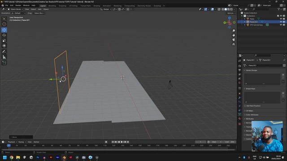The image size is (287, 161).
Task: Open the Render menu
Action: pyautogui.click(x=18, y=5)
